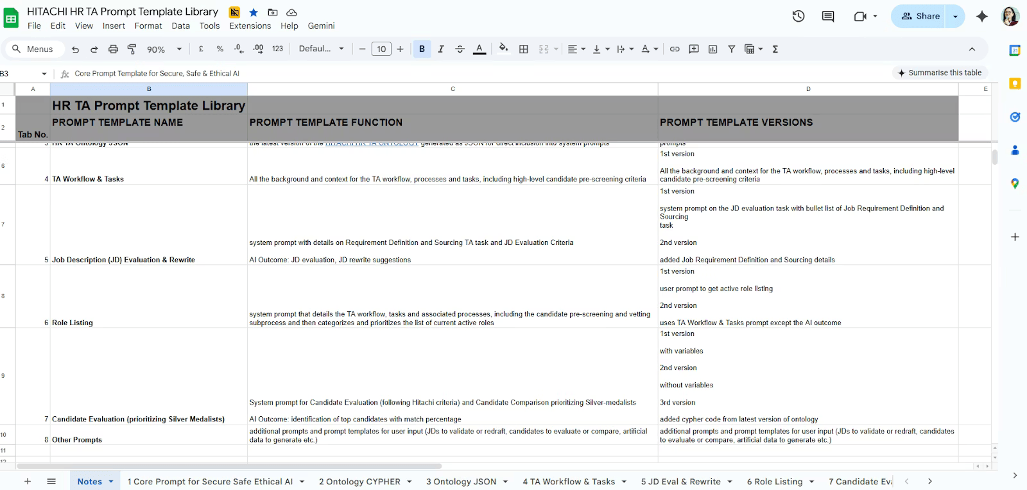Switch to 2 Ontology CYPHER tab

(365, 481)
